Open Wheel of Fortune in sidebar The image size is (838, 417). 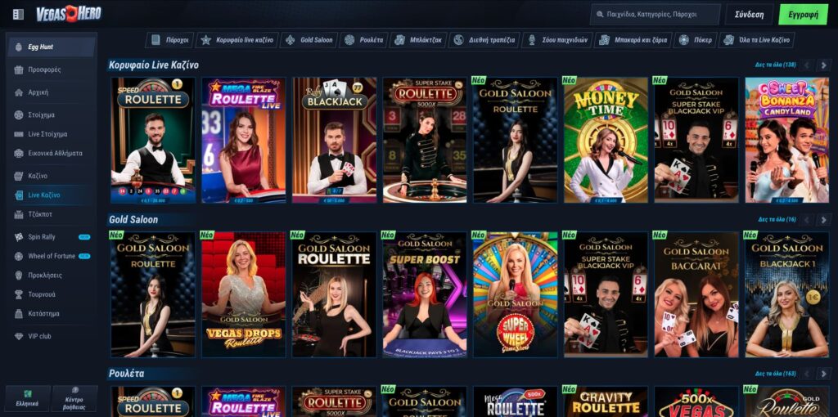[x=52, y=256]
